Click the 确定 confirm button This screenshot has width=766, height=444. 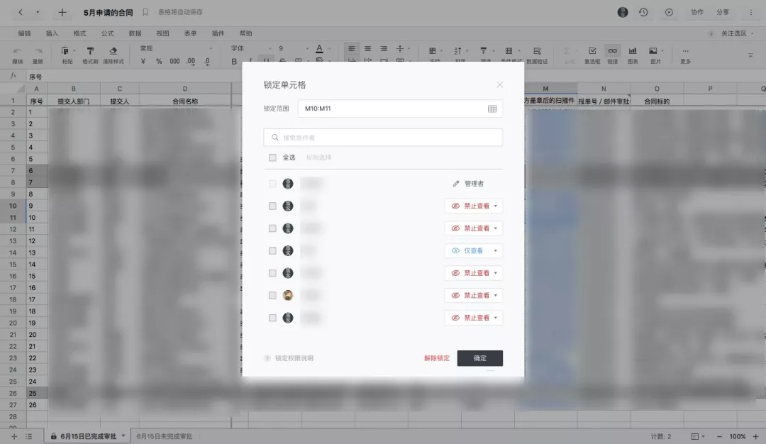click(479, 358)
